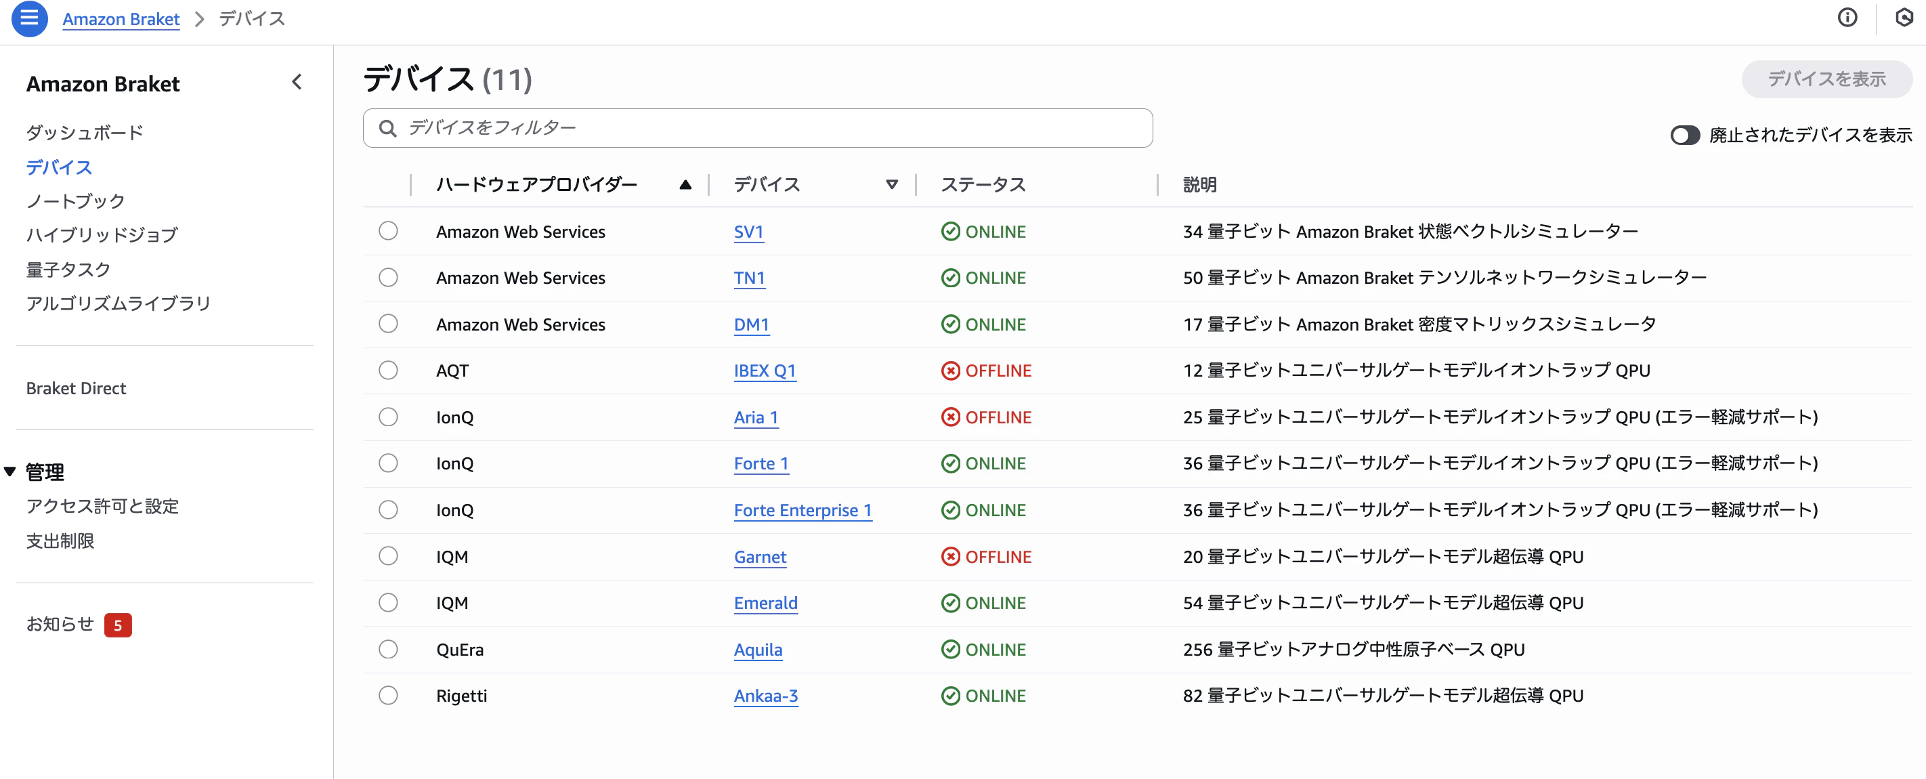The height and width of the screenshot is (779, 1926).
Task: Open the Forte Enterprise 1 device link
Action: 803,511
